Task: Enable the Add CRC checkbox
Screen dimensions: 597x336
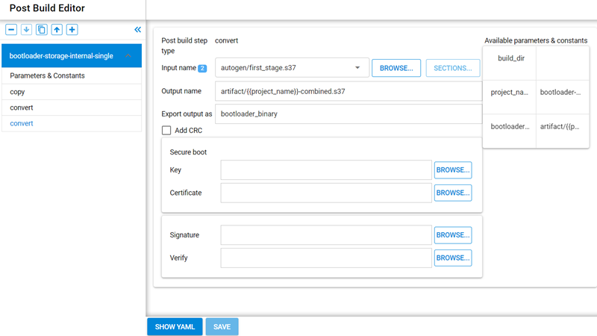Action: pyautogui.click(x=166, y=131)
